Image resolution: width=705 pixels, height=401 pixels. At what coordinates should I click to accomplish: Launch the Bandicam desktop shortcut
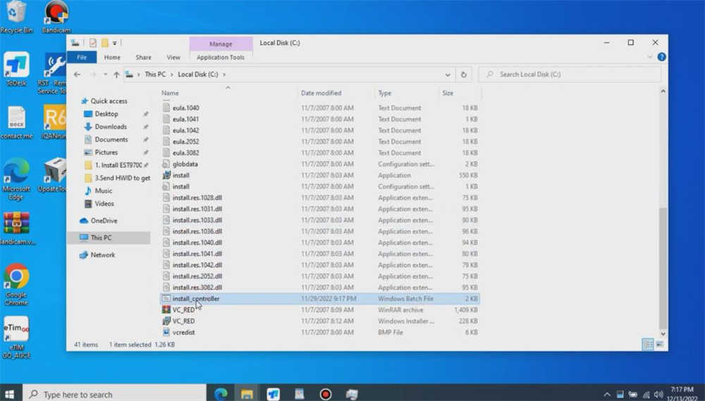coord(56,17)
